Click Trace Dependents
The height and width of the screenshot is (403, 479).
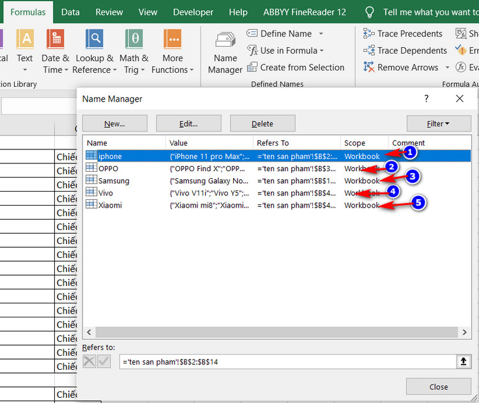[x=405, y=50]
